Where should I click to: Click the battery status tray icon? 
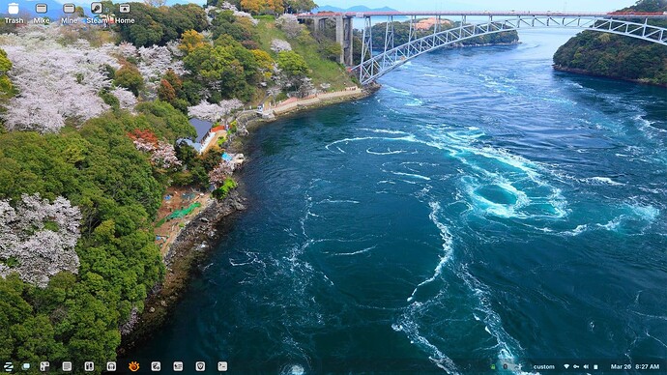[596, 366]
